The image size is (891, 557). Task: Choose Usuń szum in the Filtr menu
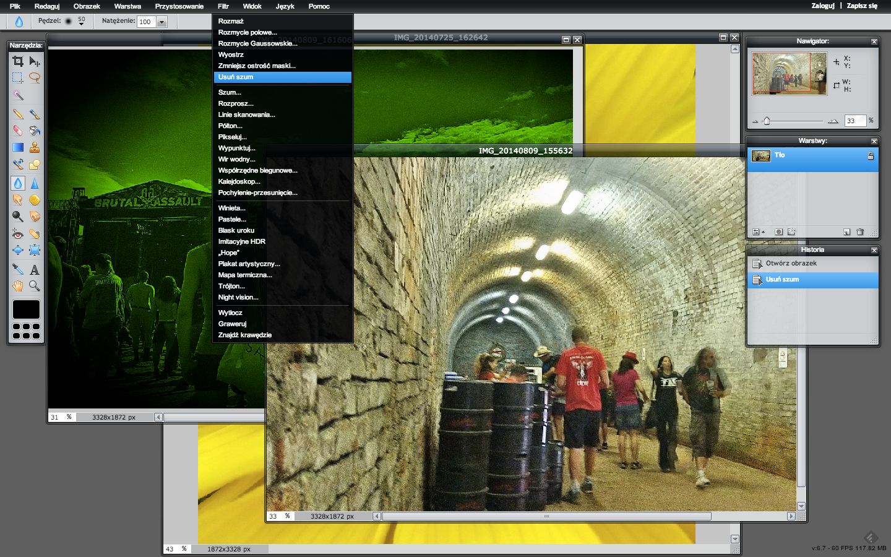[x=283, y=77]
